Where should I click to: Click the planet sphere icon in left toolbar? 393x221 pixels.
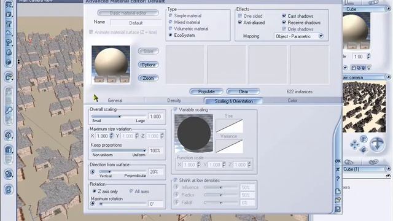[9, 62]
